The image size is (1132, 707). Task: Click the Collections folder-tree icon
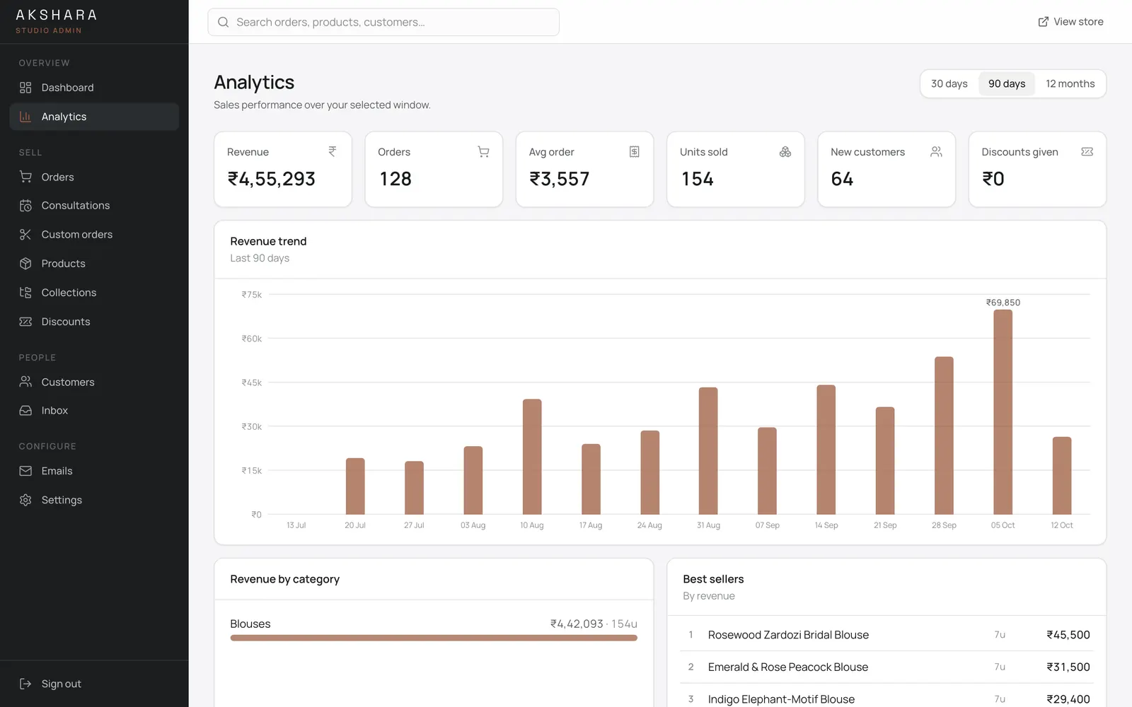pyautogui.click(x=25, y=293)
